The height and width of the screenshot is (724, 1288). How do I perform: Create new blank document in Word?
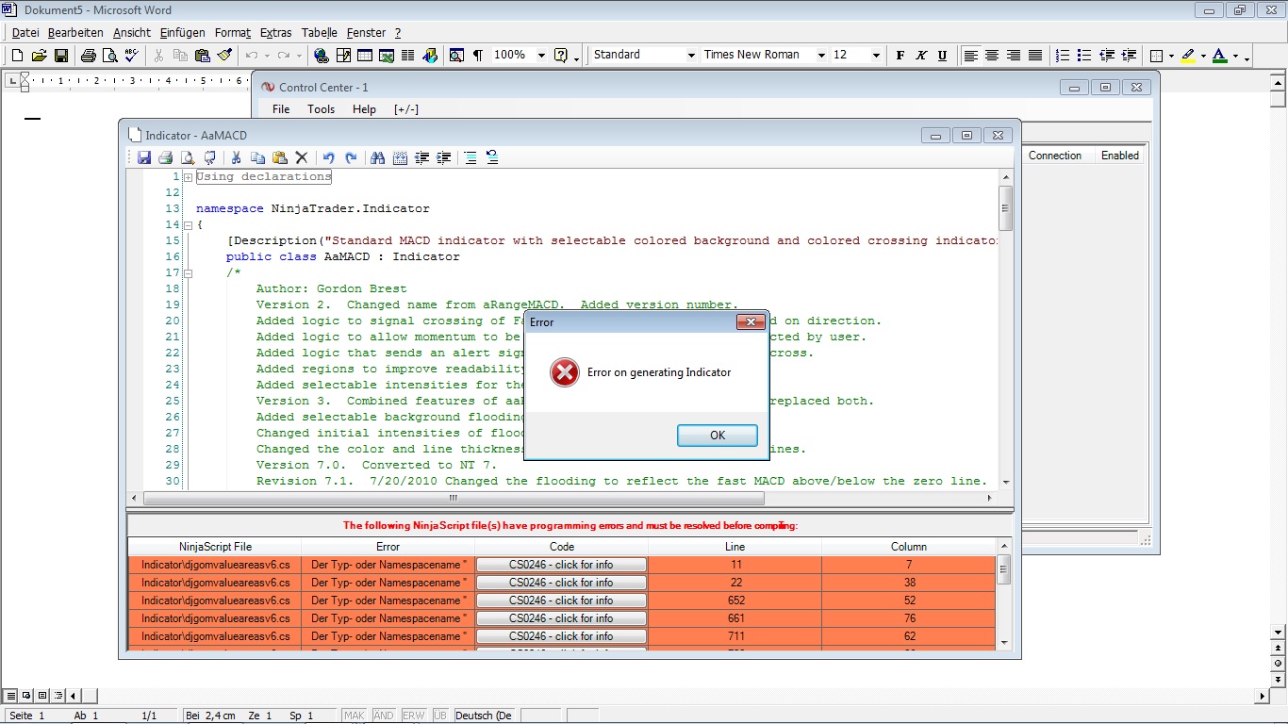17,56
